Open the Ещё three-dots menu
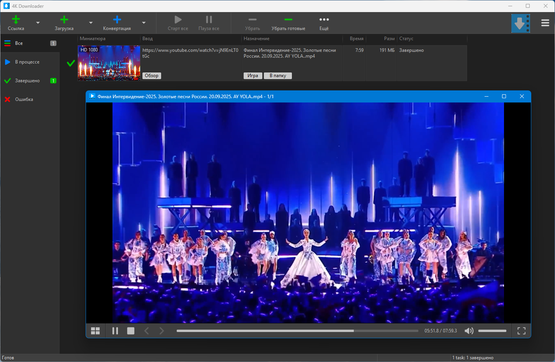The image size is (555, 362). pos(324,19)
